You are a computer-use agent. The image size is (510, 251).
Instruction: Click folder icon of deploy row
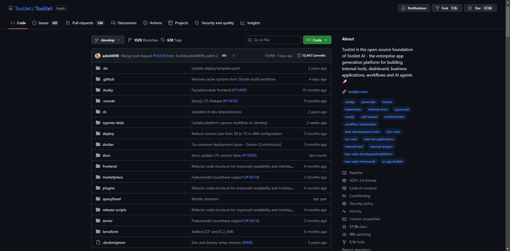pyautogui.click(x=98, y=134)
